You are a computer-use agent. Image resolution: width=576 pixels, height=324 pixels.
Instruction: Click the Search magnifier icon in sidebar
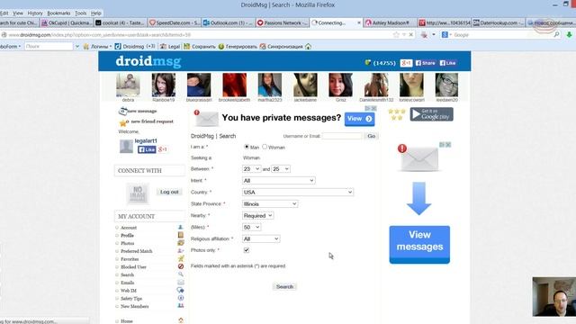click(x=180, y=274)
